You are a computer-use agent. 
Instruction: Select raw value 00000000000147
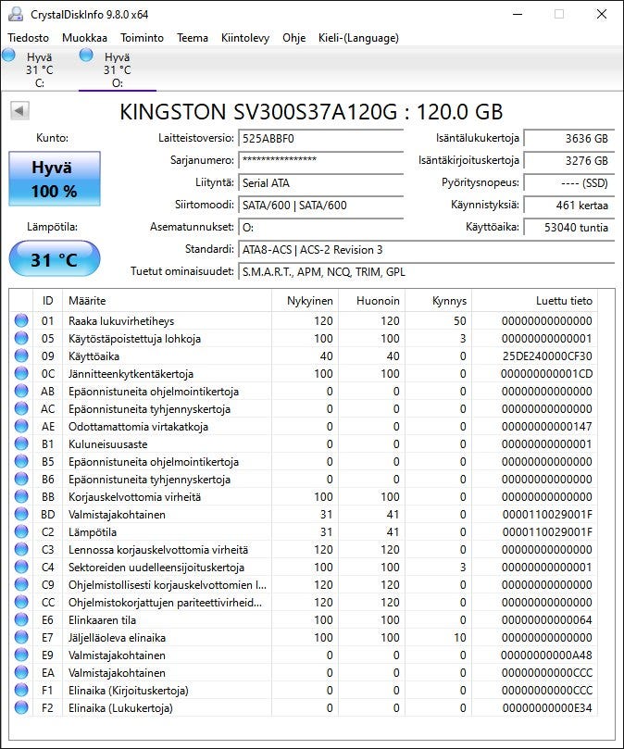pos(547,426)
